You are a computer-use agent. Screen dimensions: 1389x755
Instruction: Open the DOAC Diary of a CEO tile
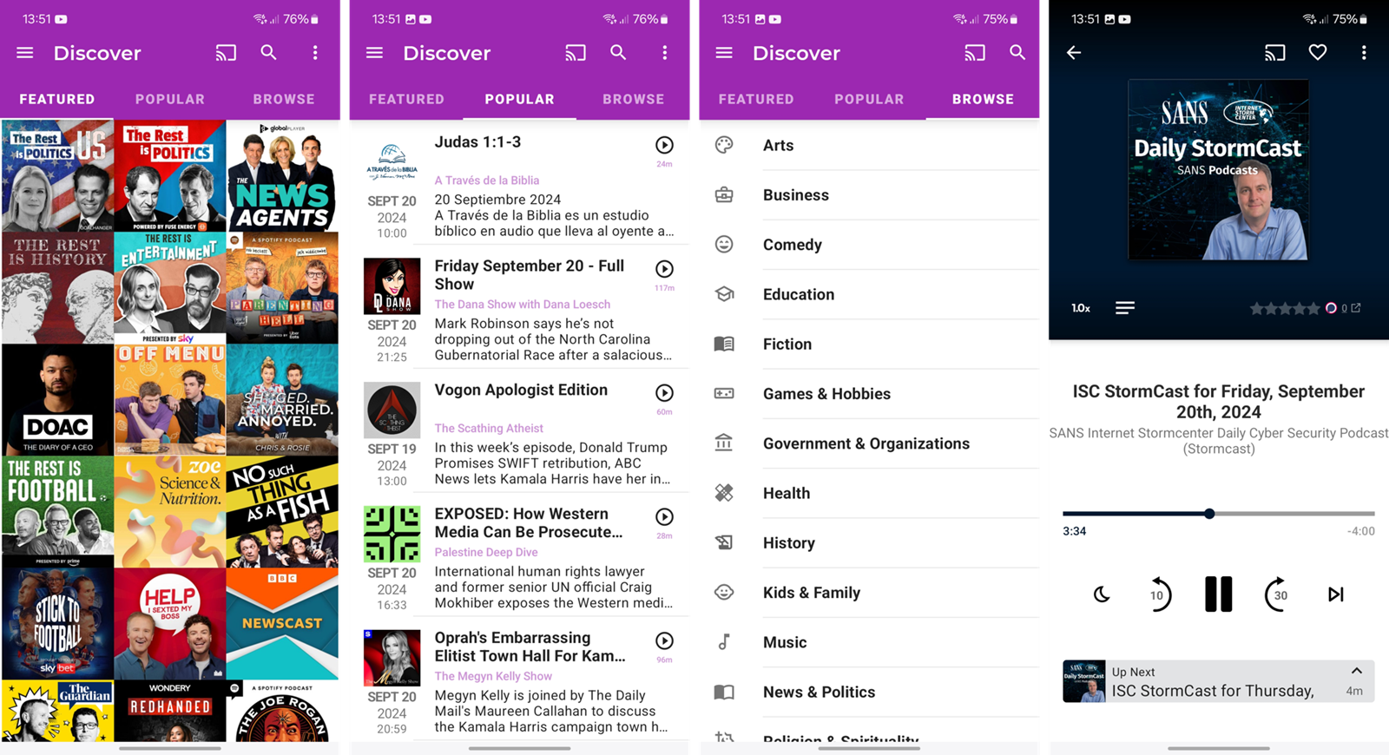tap(57, 400)
